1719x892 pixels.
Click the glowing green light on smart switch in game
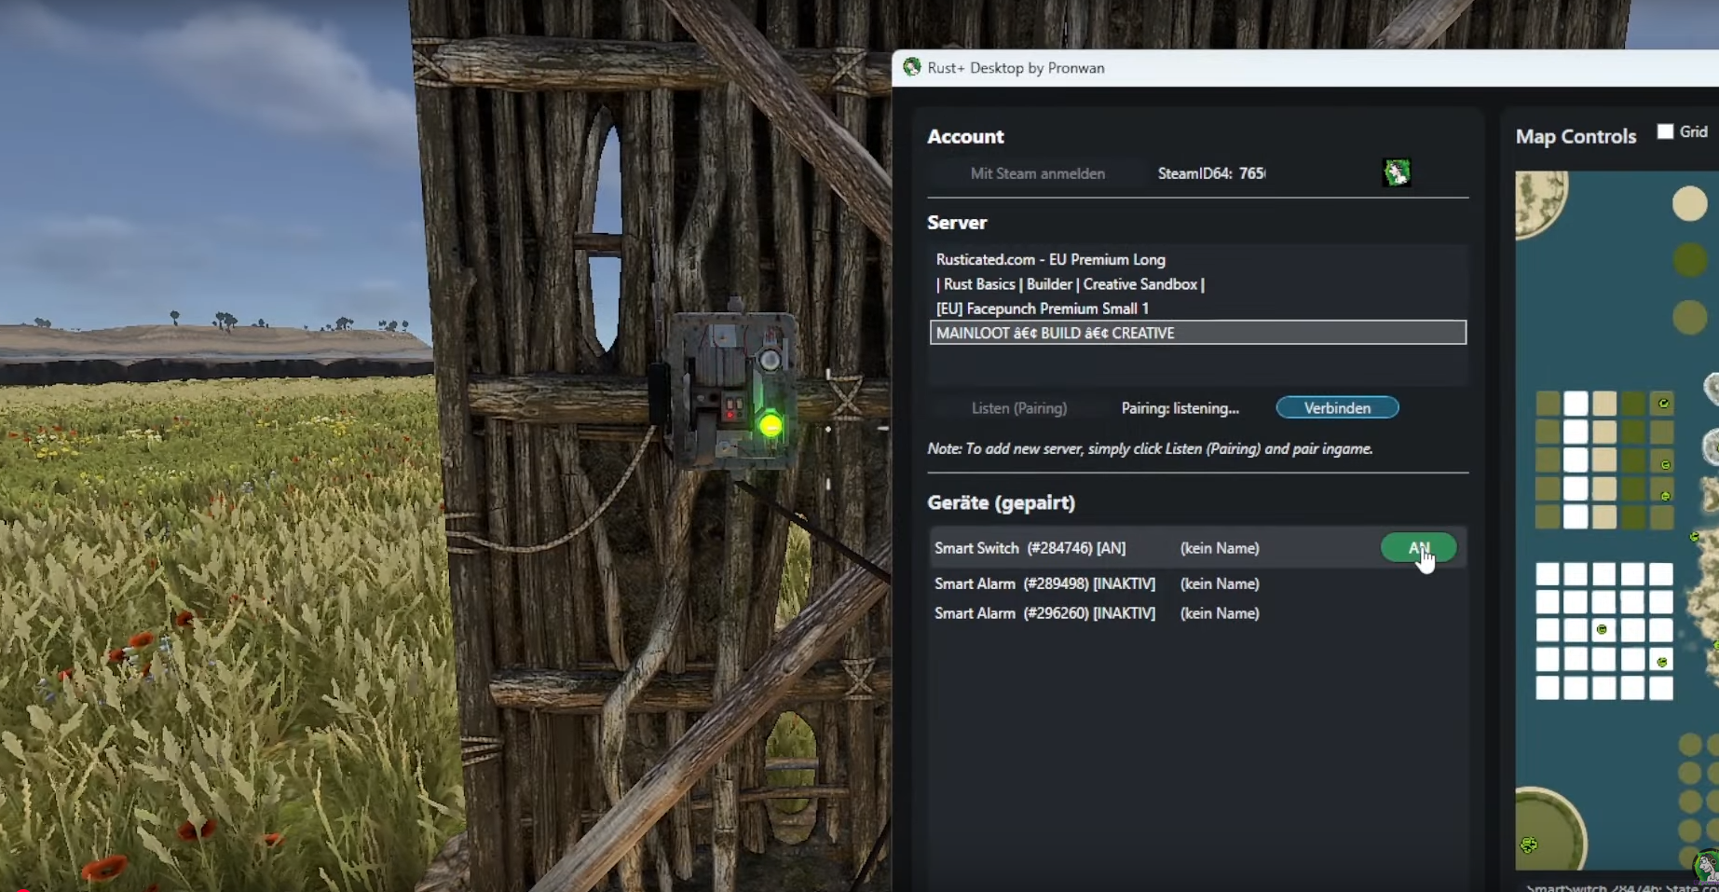(770, 426)
